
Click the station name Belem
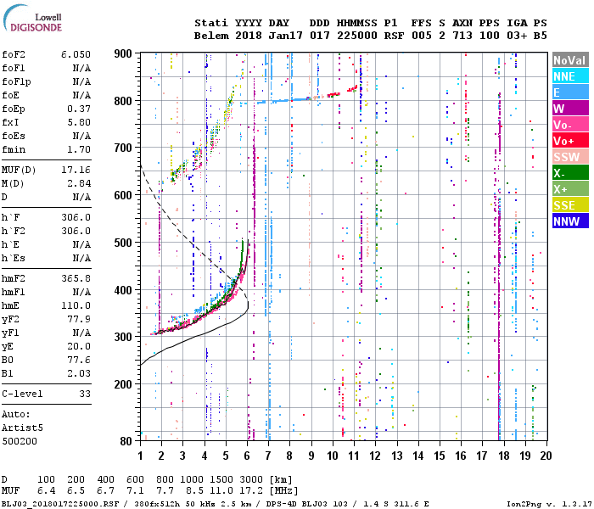[x=211, y=36]
